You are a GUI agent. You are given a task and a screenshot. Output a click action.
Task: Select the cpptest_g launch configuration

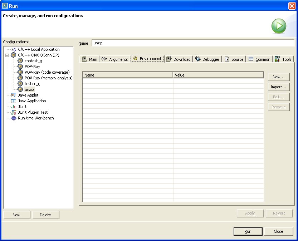coord(33,61)
